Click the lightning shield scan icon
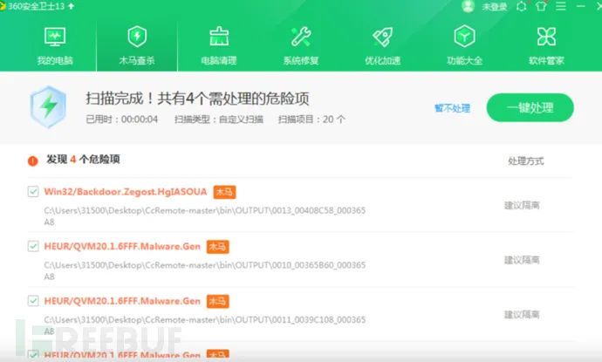 (x=48, y=107)
